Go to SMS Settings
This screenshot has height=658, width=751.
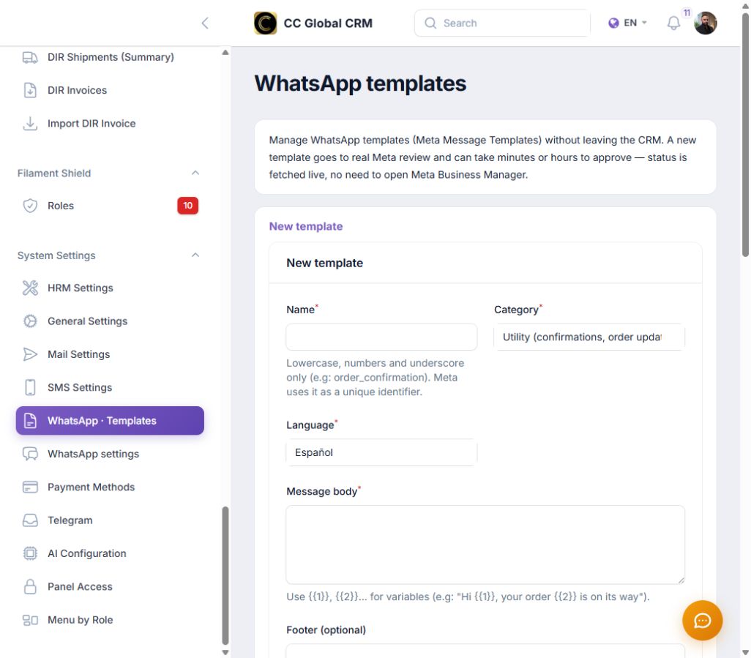pyautogui.click(x=110, y=387)
